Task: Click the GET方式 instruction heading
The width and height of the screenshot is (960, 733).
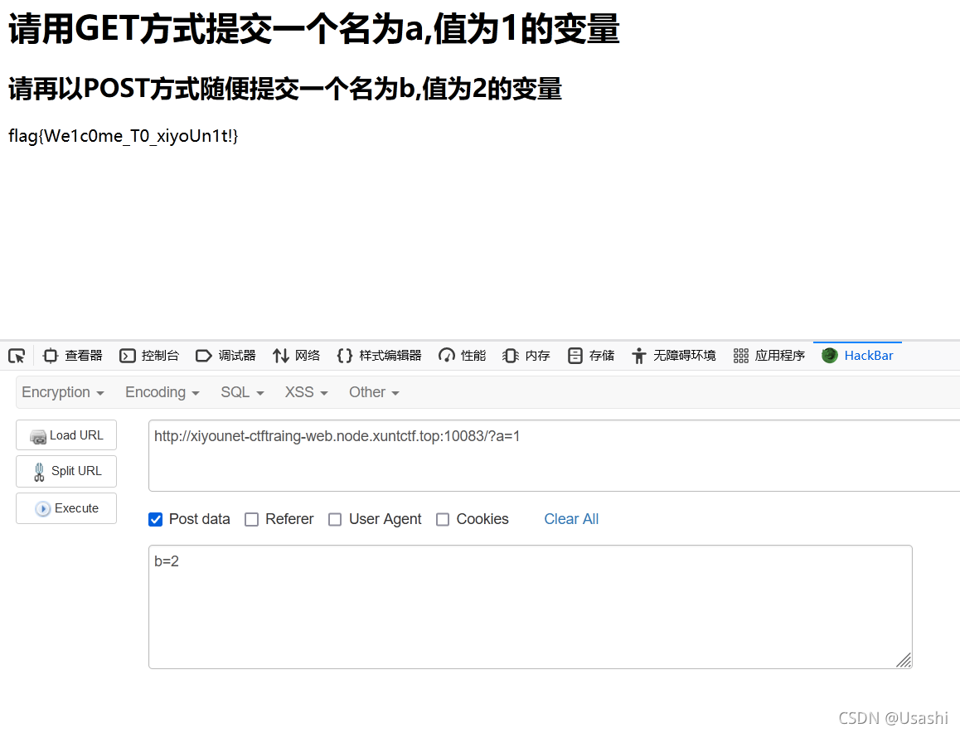Action: [x=314, y=29]
